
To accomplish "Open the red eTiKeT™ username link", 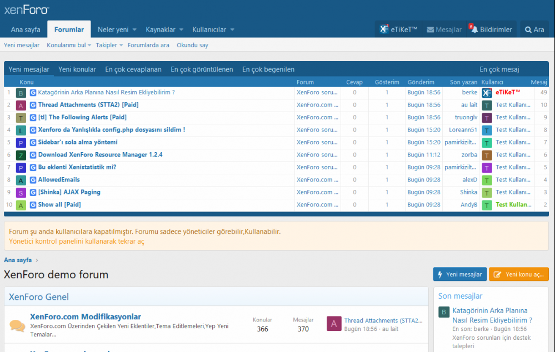I will 508,92.
